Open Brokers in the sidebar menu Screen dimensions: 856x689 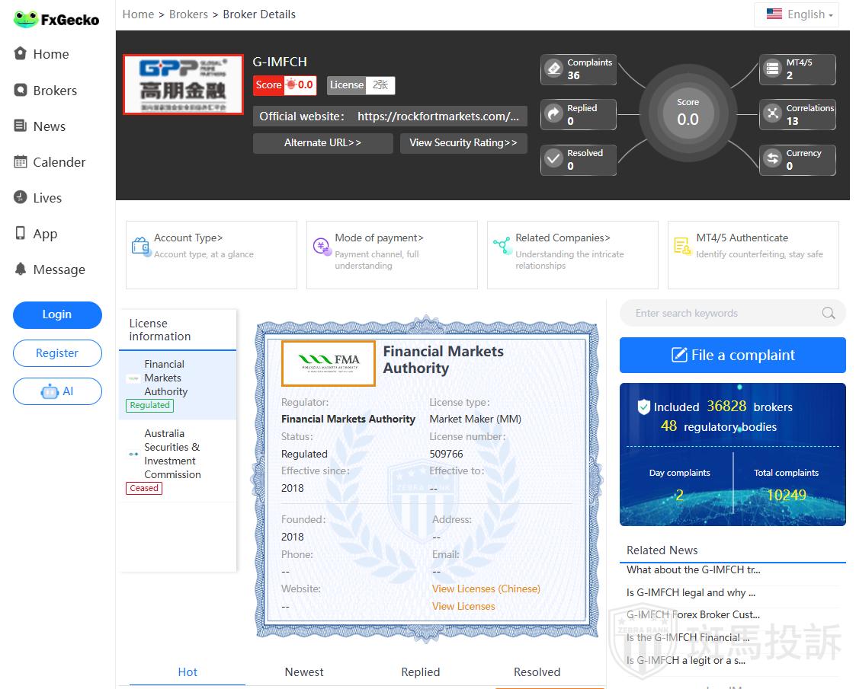coord(55,91)
